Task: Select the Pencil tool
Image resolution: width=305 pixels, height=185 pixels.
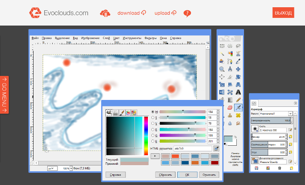Action: tap(238, 100)
